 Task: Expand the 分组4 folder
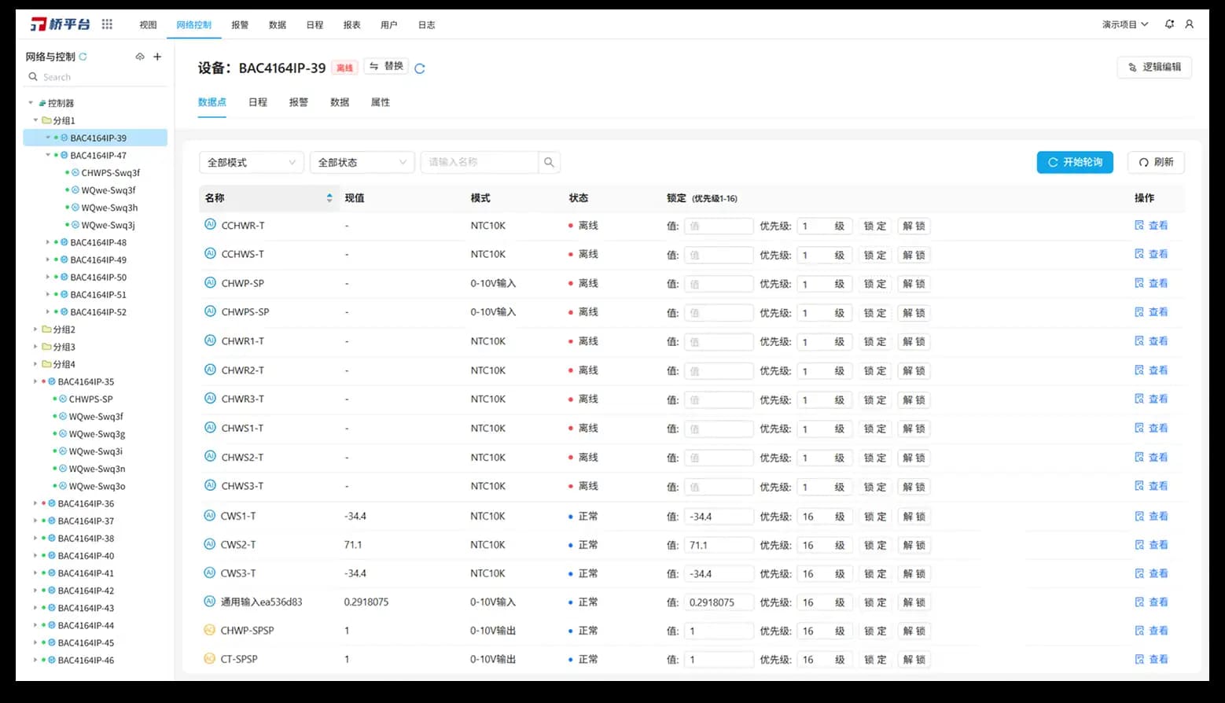click(x=35, y=364)
